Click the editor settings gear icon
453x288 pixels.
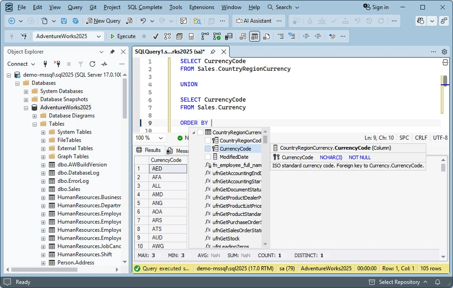[444, 52]
